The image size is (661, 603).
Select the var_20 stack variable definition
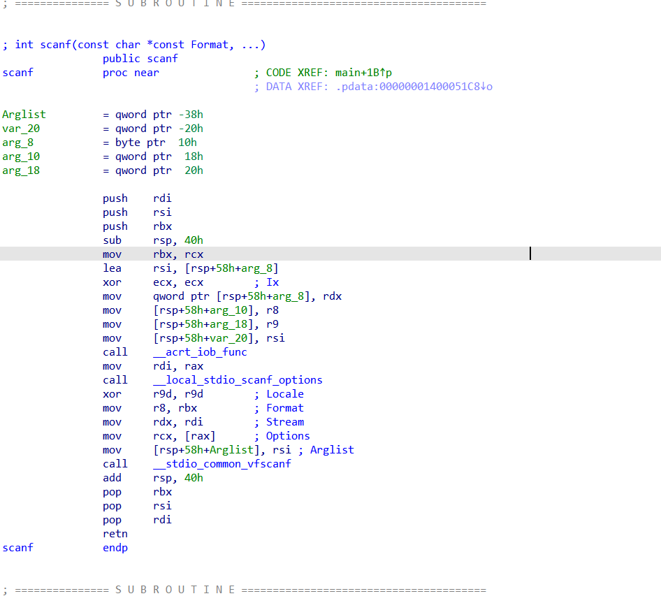coord(103,128)
